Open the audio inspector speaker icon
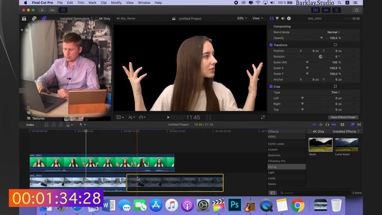 coord(283,19)
